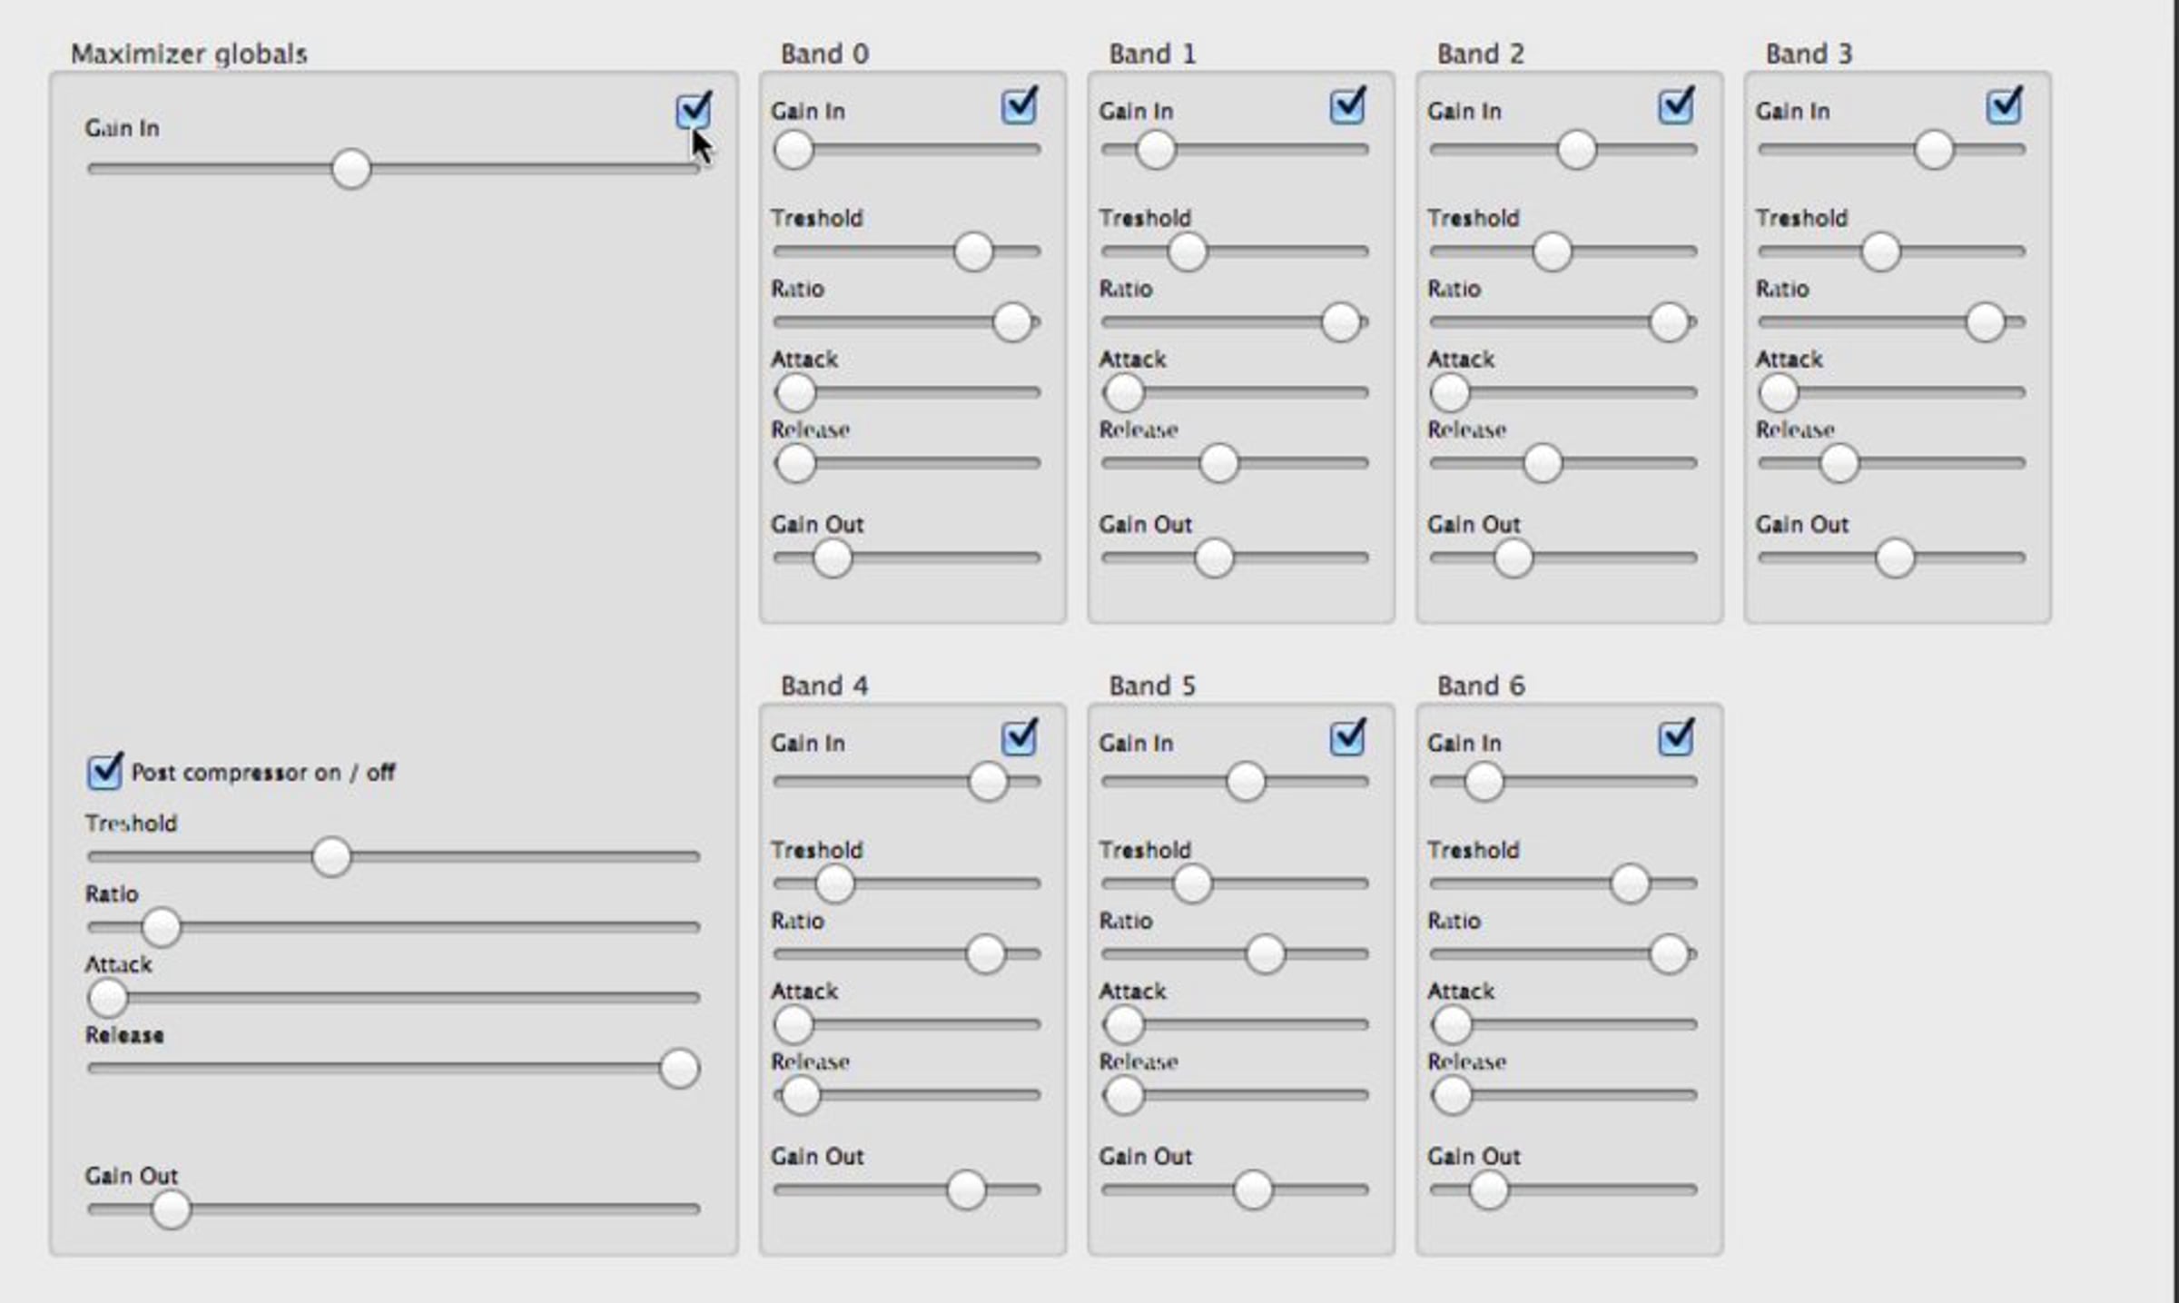This screenshot has height=1303, width=2179.
Task: Disable the Band 6 checkbox
Action: tap(1675, 739)
